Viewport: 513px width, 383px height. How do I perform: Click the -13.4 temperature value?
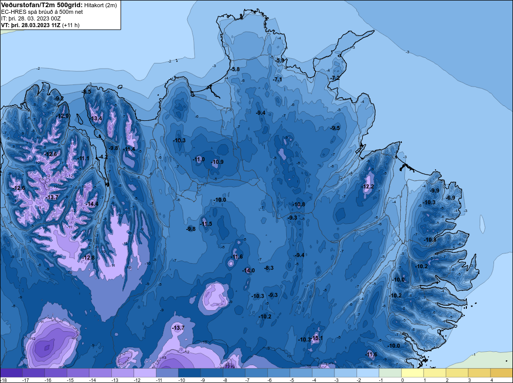click(96, 118)
